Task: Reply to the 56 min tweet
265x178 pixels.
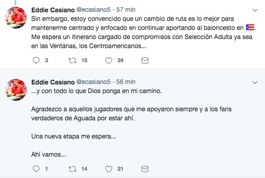Action: coord(36,169)
